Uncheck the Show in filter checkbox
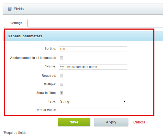This screenshot has width=163, height=139. 61,93
